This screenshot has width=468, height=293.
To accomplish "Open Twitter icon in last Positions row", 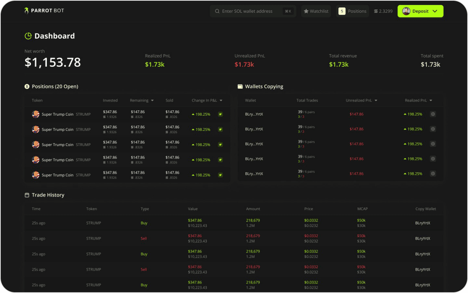I will tap(220, 175).
